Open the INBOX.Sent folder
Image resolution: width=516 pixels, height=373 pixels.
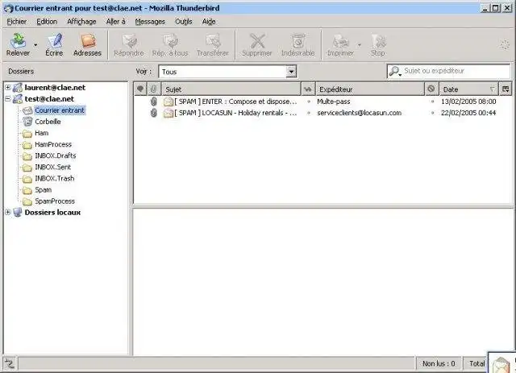(x=52, y=167)
